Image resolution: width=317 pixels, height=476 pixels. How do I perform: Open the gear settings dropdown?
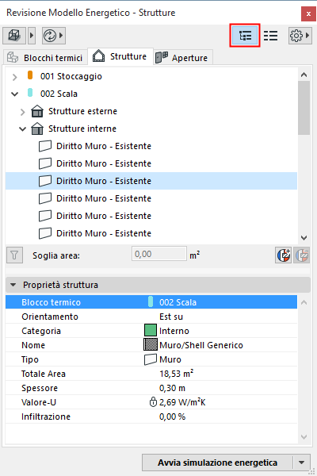300,36
